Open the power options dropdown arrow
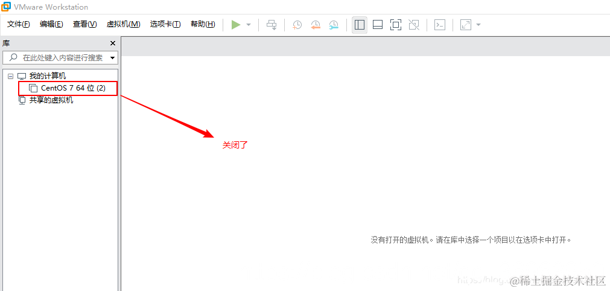 click(249, 25)
